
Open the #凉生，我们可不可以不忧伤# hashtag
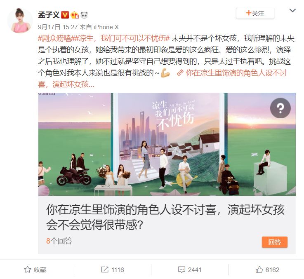coord(120,38)
